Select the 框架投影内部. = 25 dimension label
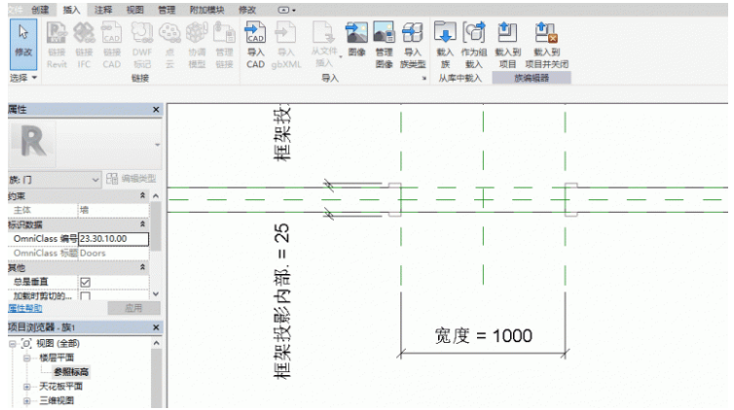This screenshot has width=734, height=410. tap(281, 301)
